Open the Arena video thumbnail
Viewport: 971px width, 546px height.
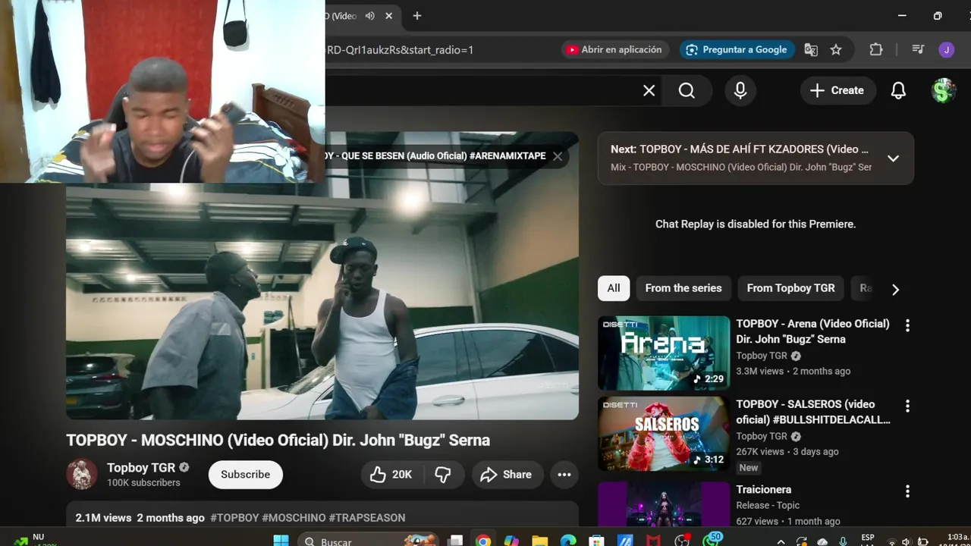[x=664, y=353]
